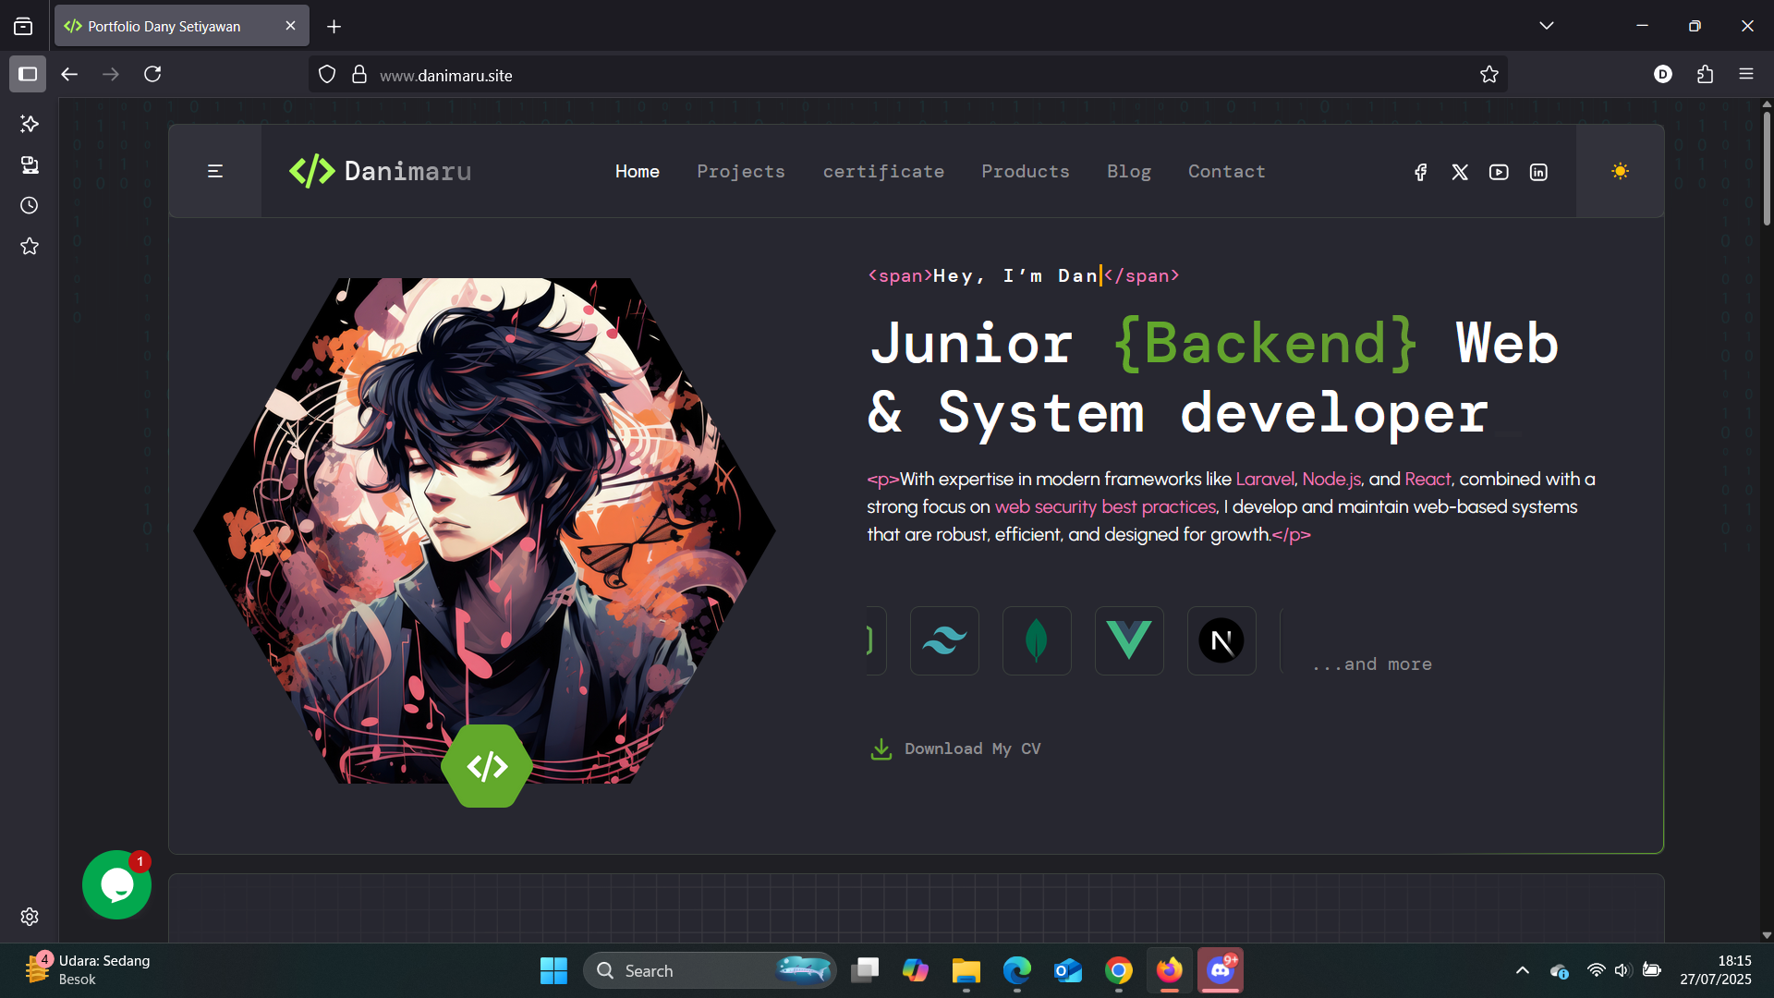This screenshot has width=1774, height=998.
Task: Bookmark this page with star icon
Action: [x=1488, y=75]
